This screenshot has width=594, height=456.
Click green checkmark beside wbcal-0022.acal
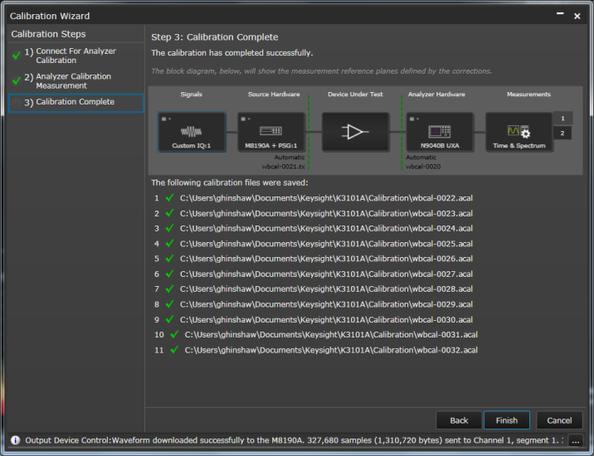169,198
